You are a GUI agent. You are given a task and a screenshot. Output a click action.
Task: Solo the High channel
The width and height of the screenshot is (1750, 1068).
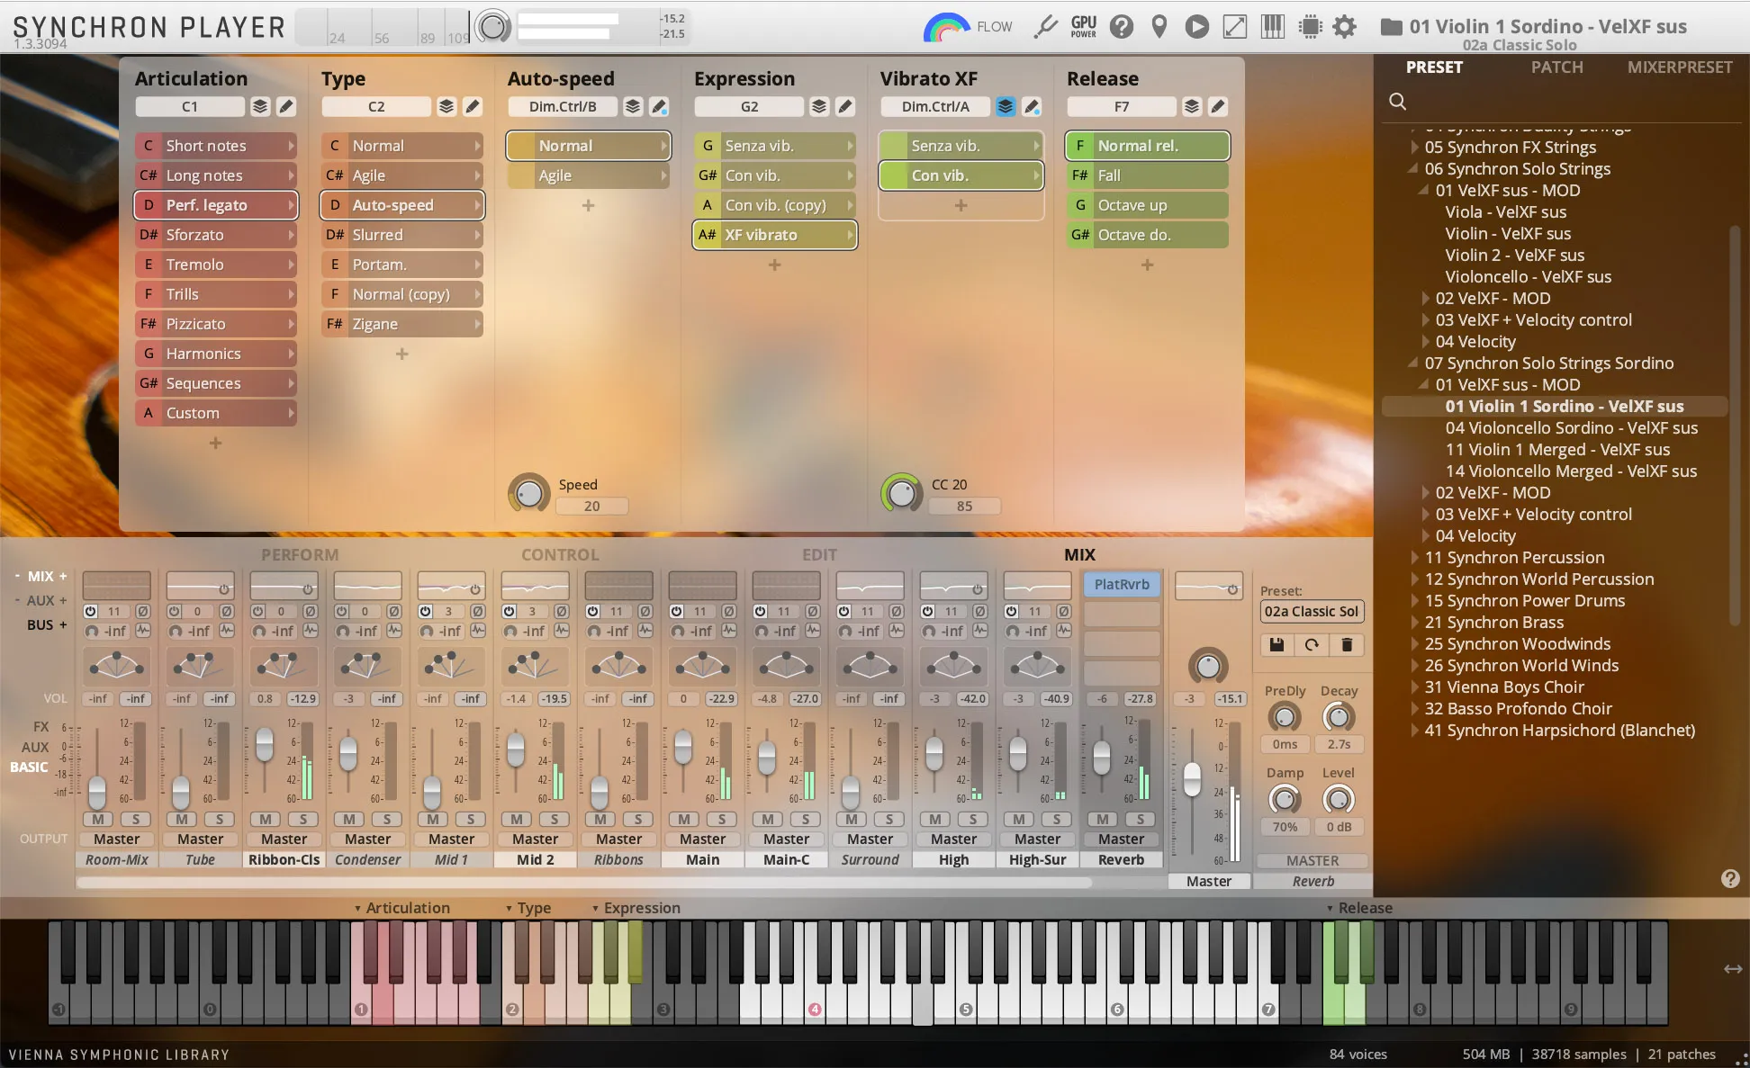click(973, 819)
